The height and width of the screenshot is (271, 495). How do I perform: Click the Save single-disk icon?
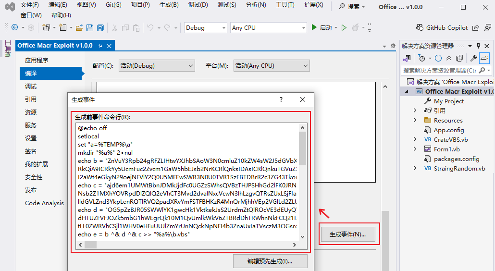(90, 28)
